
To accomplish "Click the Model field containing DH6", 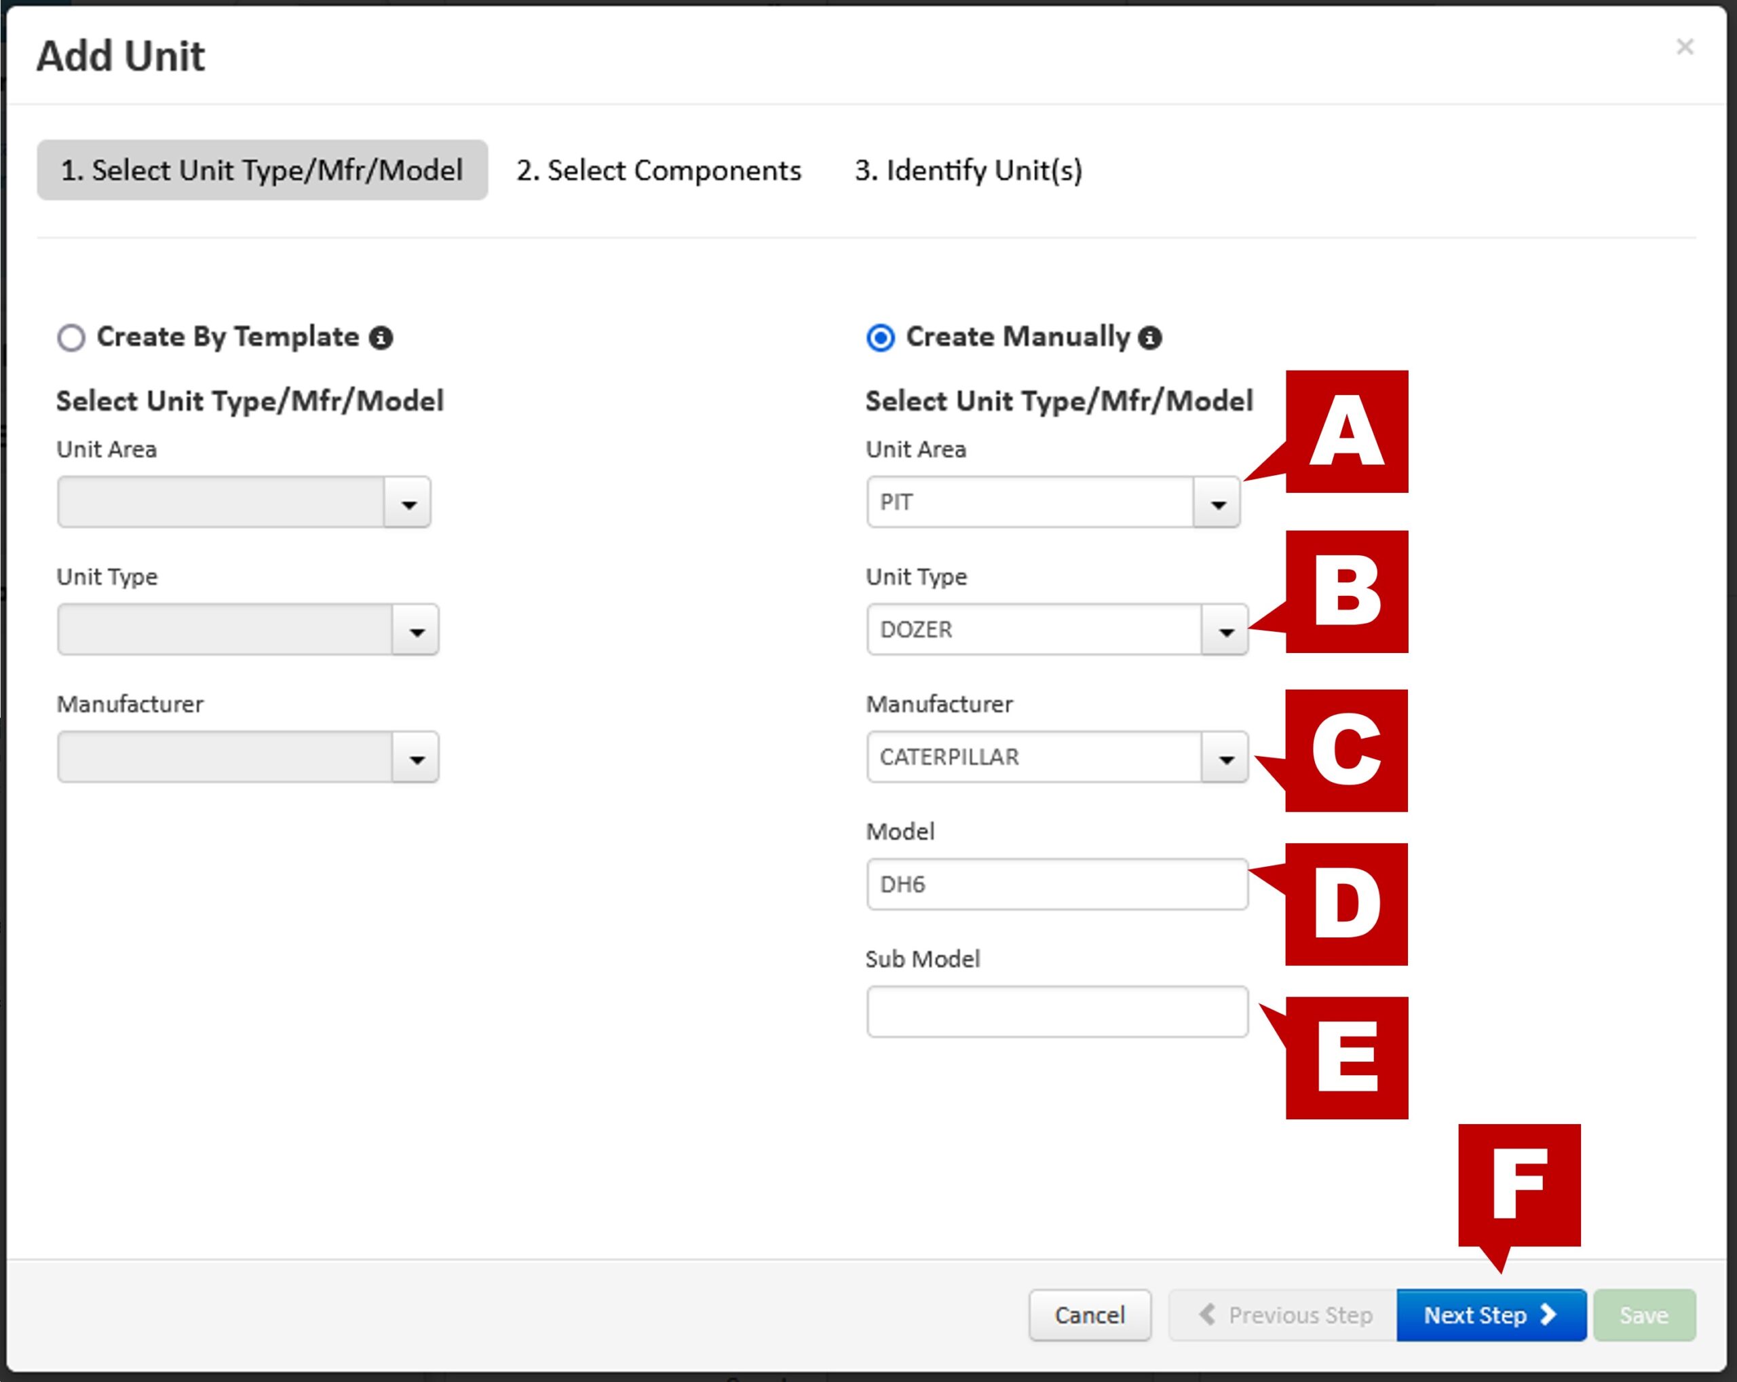I will click(x=1056, y=885).
